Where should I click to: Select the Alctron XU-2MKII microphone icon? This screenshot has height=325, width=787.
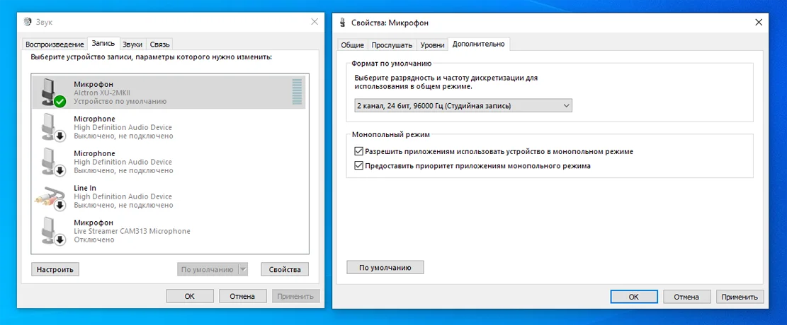click(53, 92)
